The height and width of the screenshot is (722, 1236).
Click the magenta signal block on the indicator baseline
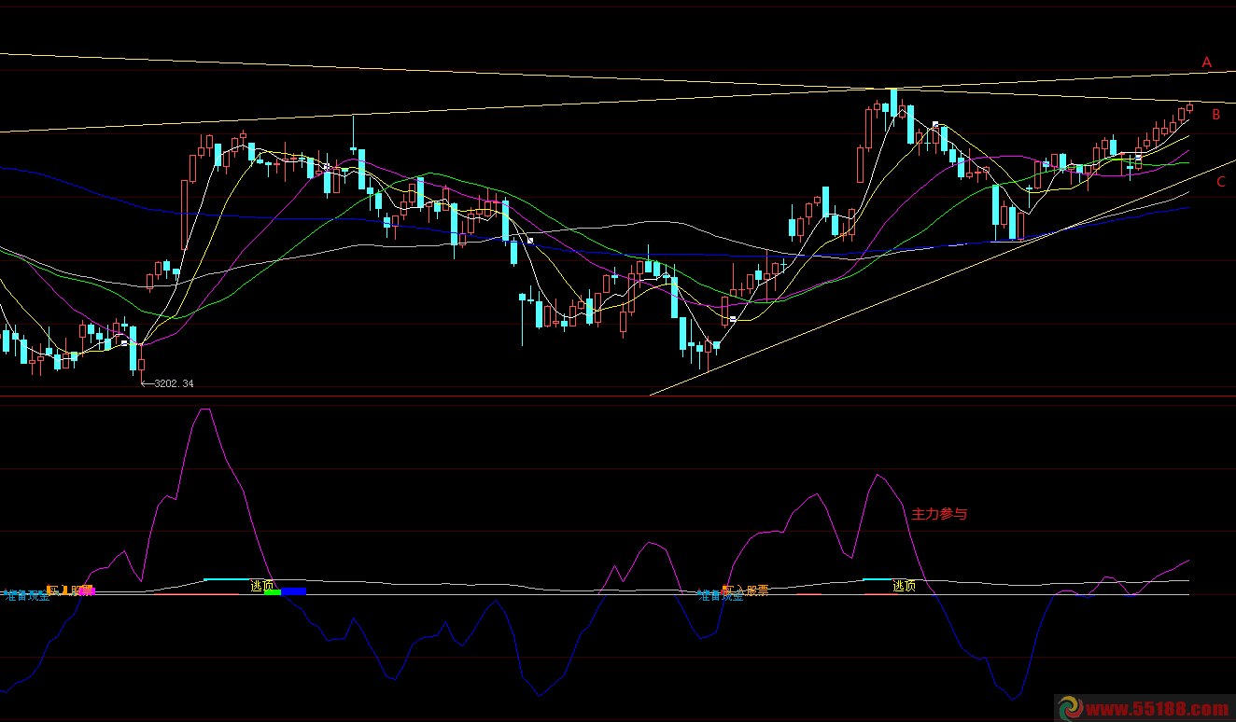coord(87,590)
